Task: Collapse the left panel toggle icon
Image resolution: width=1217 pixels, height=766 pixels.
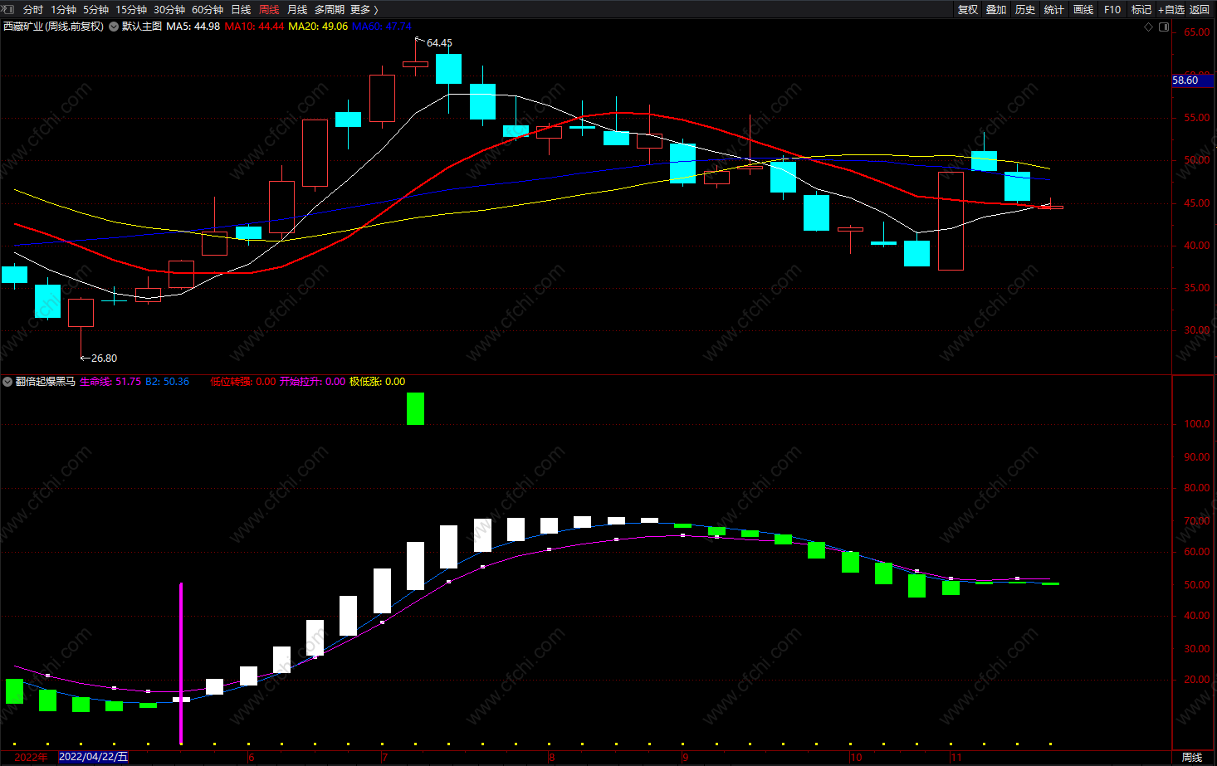Action: point(9,9)
